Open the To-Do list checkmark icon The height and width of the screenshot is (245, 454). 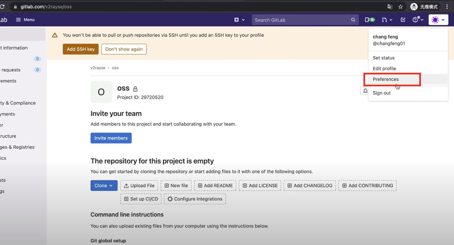[403, 20]
